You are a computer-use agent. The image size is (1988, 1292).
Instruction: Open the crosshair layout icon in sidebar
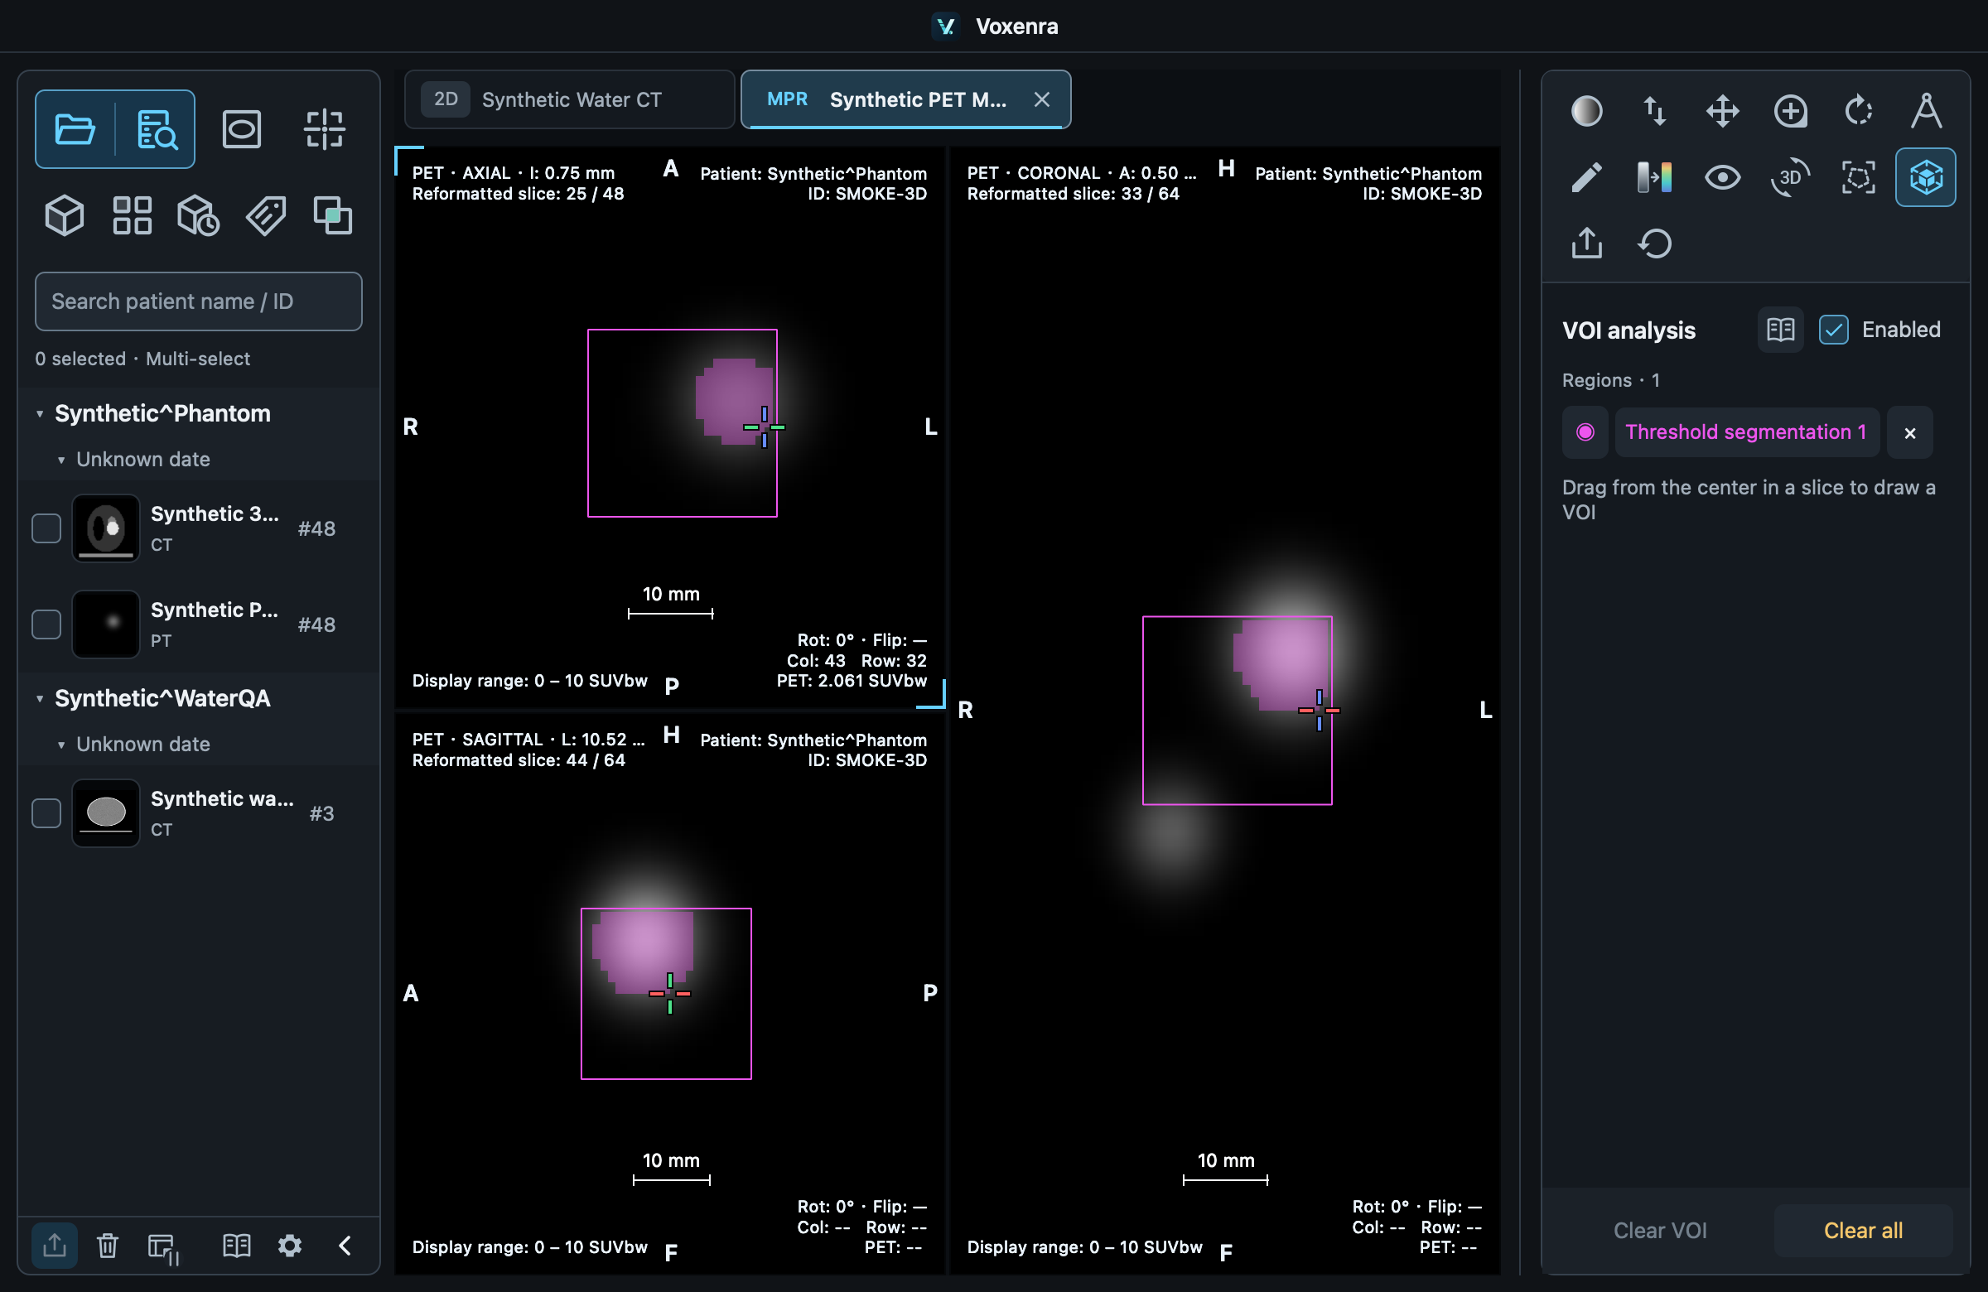pos(324,129)
